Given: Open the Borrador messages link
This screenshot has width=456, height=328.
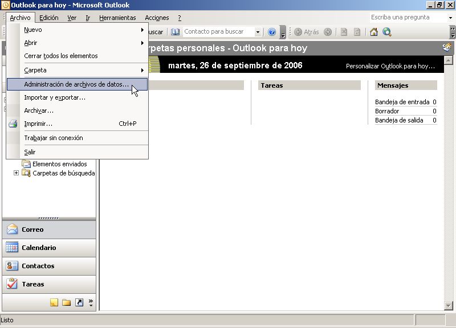Looking at the screenshot, I should [x=387, y=111].
